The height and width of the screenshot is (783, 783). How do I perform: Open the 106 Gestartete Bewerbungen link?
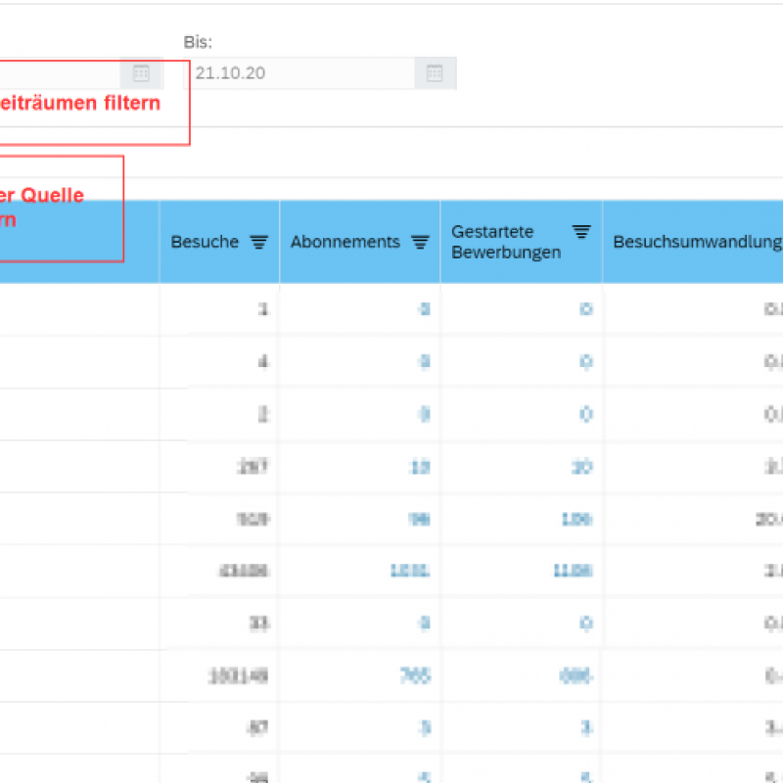[x=576, y=519]
